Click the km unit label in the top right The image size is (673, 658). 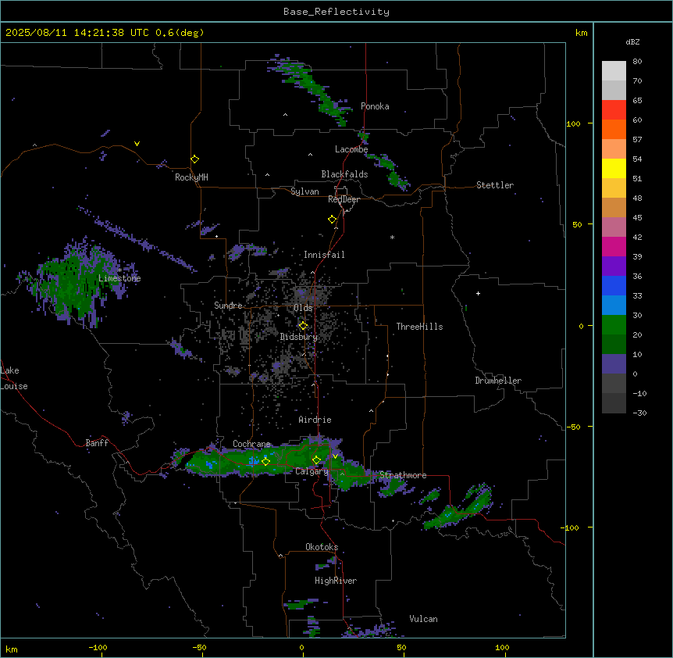[582, 33]
